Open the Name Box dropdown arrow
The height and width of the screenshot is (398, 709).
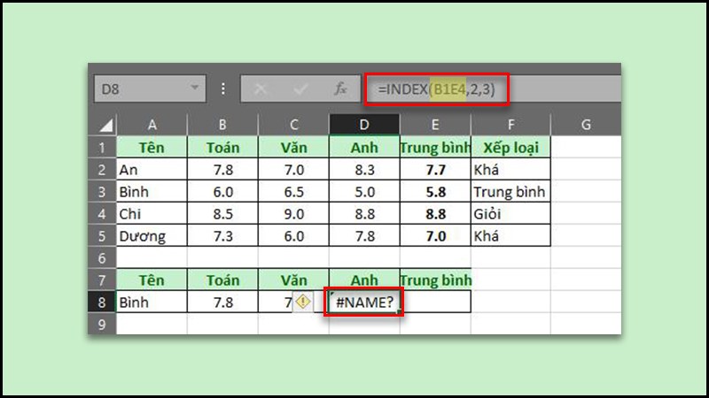(x=195, y=88)
